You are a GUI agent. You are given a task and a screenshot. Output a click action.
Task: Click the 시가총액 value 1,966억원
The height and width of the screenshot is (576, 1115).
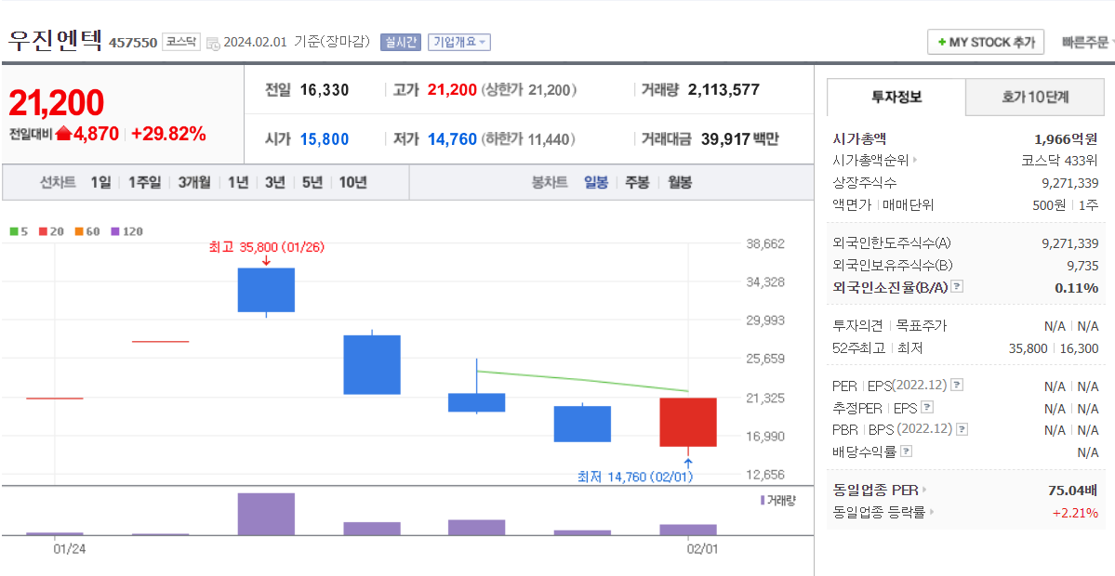tap(1066, 139)
